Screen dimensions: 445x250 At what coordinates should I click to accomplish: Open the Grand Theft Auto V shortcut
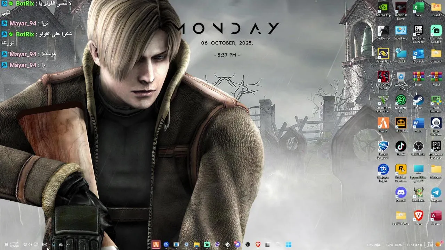[383, 104]
